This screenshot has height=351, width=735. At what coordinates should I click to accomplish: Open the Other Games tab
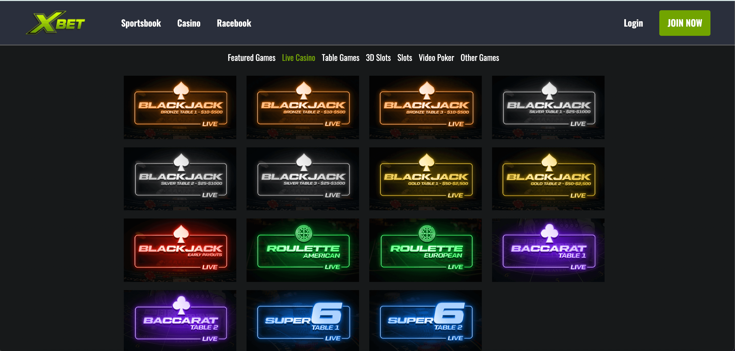click(480, 58)
